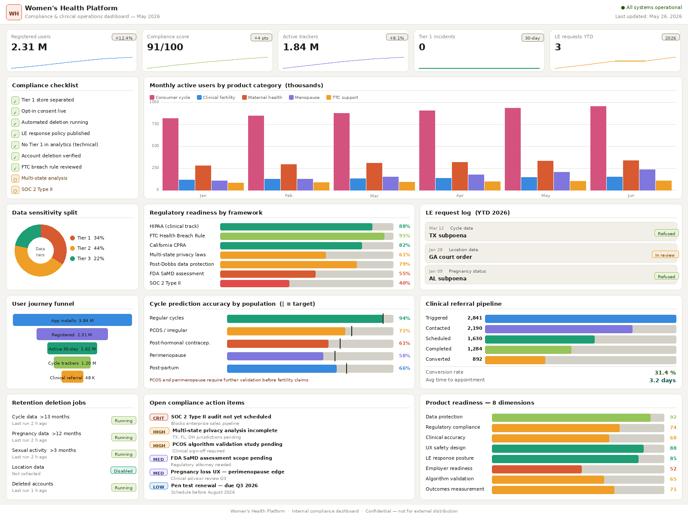This screenshot has width=688, height=516.
Task: Click the 2026 badge on LE requests YTD
Action: point(671,37)
